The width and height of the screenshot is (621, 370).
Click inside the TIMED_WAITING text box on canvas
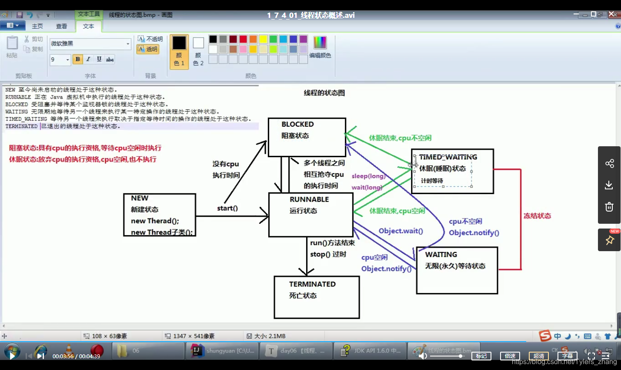443,171
